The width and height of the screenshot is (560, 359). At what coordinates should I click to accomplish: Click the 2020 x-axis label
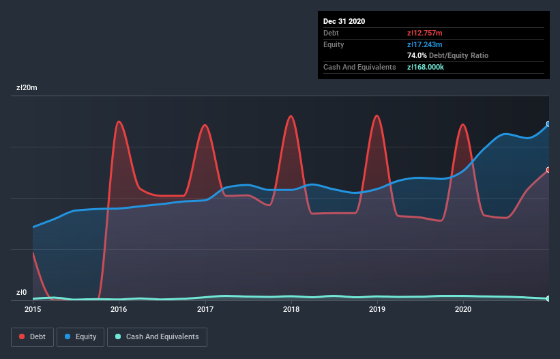click(x=463, y=309)
